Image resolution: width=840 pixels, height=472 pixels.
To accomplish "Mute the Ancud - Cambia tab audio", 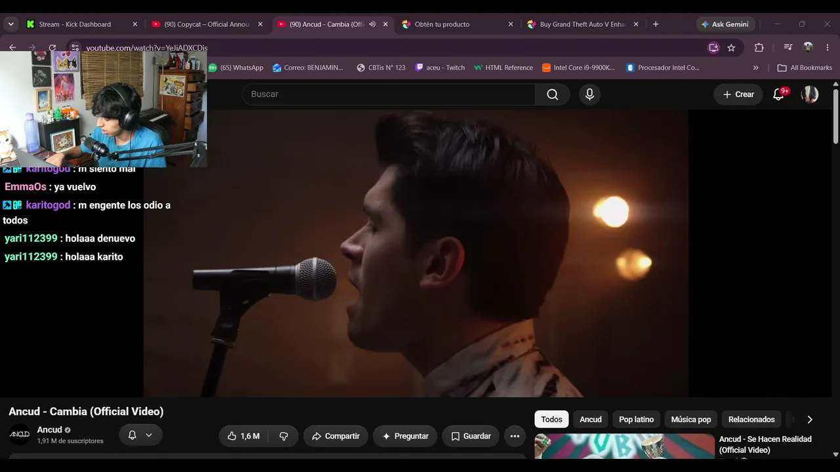I will pyautogui.click(x=372, y=24).
